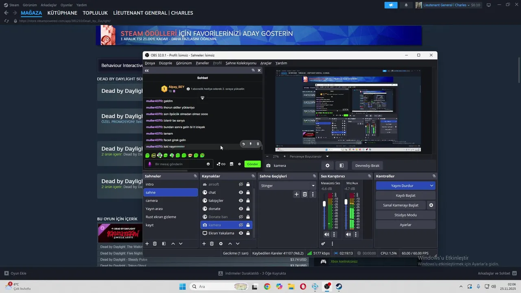Image resolution: width=521 pixels, height=293 pixels.
Task: Hide the takipçiler source
Action: [241, 201]
